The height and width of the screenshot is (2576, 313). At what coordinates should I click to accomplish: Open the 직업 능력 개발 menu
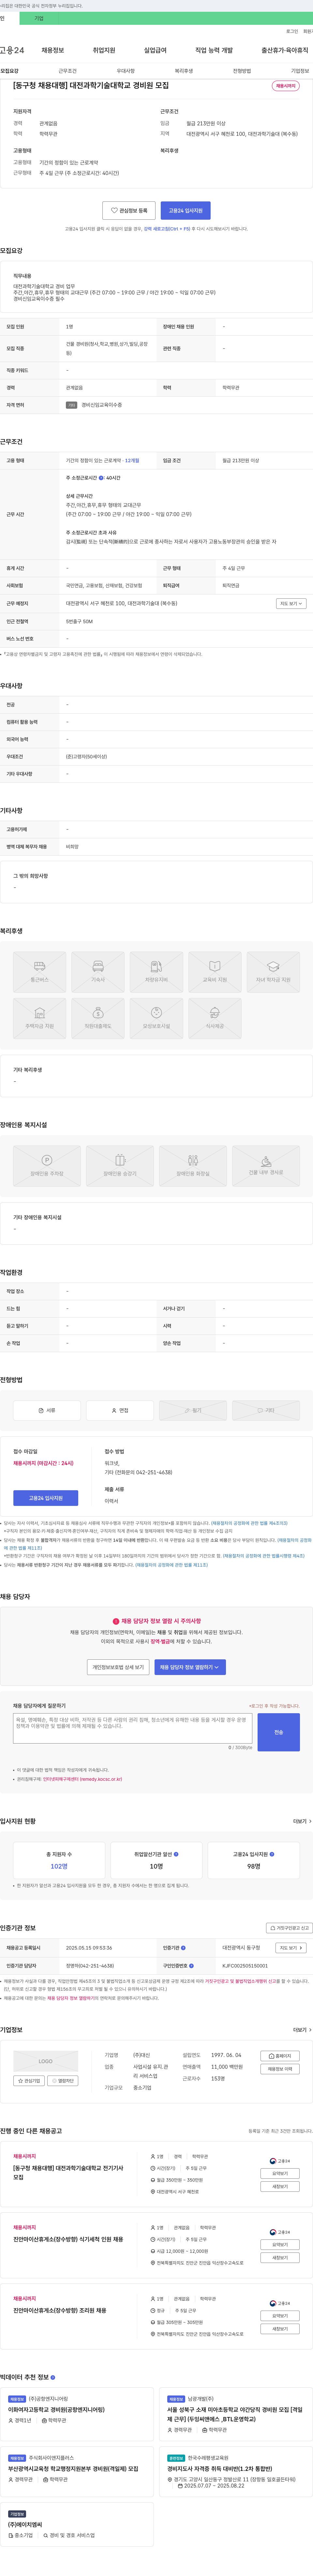(x=214, y=50)
